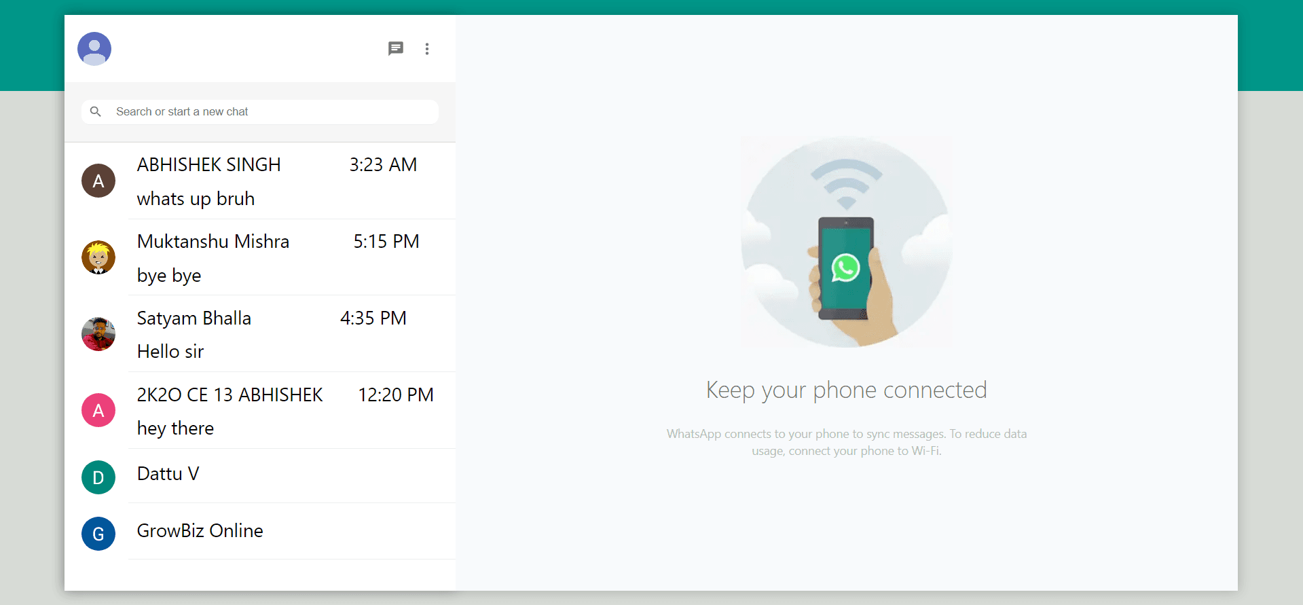
Task: Open the Satyam Bhalla chat name
Action: pos(194,318)
